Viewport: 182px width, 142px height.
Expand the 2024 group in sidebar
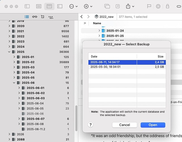(9, 47)
